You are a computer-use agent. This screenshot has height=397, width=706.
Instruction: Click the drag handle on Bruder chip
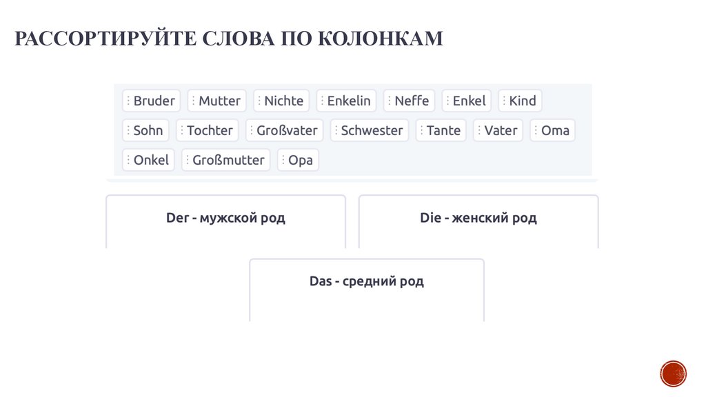click(128, 101)
